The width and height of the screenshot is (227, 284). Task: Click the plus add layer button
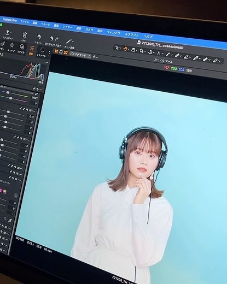click(x=94, y=57)
